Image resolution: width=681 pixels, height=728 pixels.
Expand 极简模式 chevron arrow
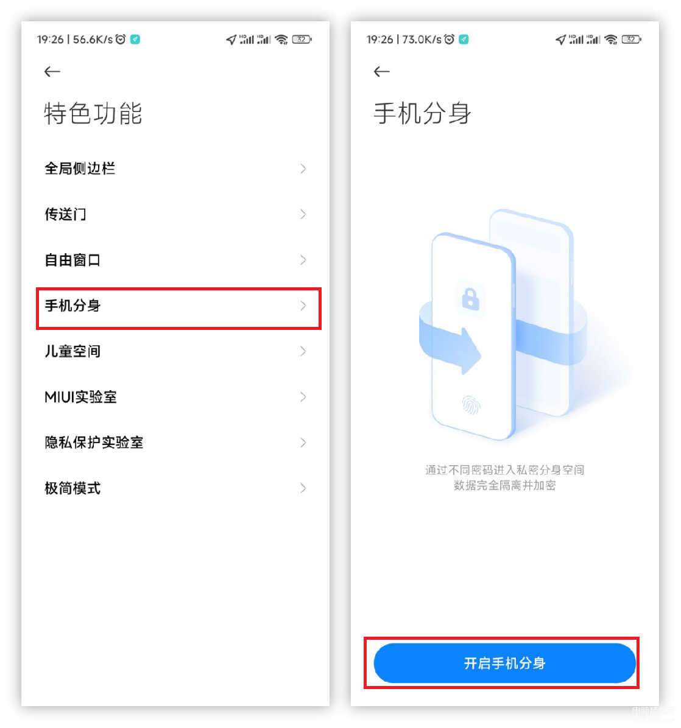303,488
